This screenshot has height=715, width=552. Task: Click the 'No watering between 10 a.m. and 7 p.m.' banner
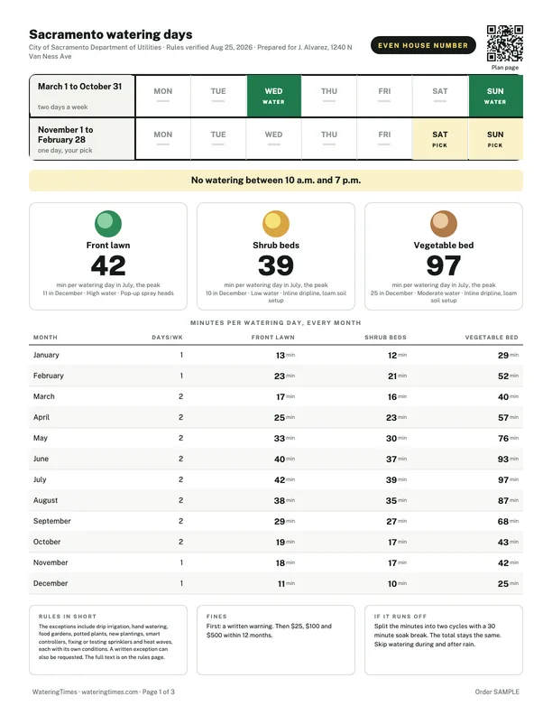point(276,181)
